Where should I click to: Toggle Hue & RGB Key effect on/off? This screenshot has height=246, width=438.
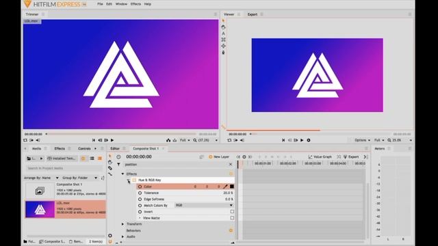click(x=134, y=180)
